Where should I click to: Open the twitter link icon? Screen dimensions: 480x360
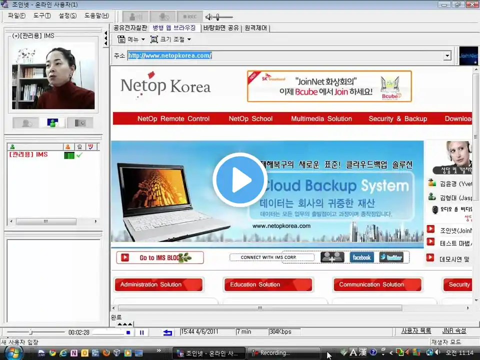point(391,257)
